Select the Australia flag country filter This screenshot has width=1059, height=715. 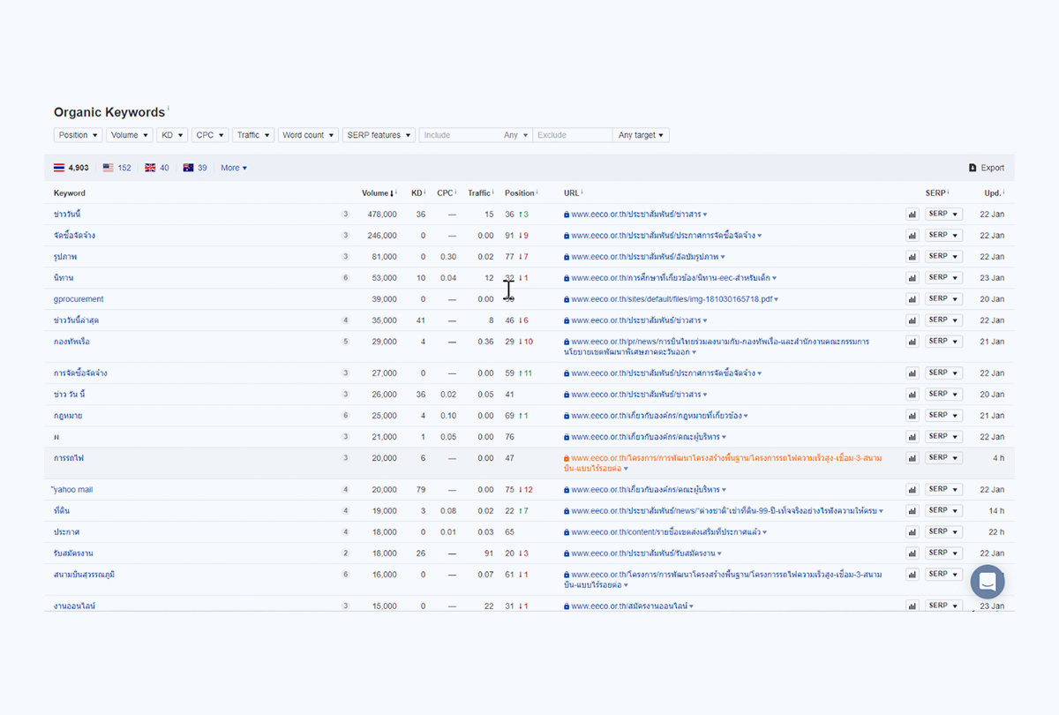tap(195, 168)
